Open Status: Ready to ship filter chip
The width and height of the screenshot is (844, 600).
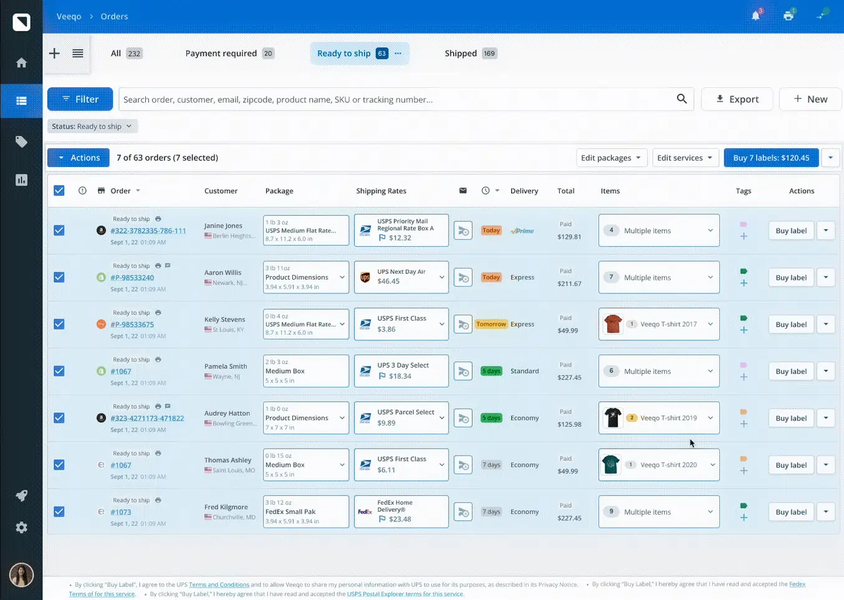click(92, 126)
